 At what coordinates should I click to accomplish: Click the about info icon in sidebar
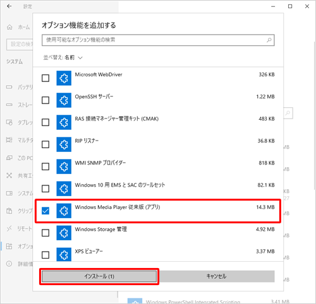[x=9, y=264]
